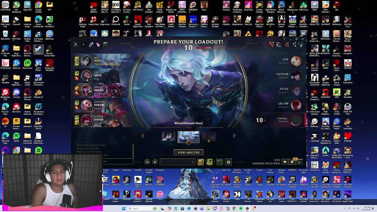Click Lee Sin enemy champion portrait

296,105
